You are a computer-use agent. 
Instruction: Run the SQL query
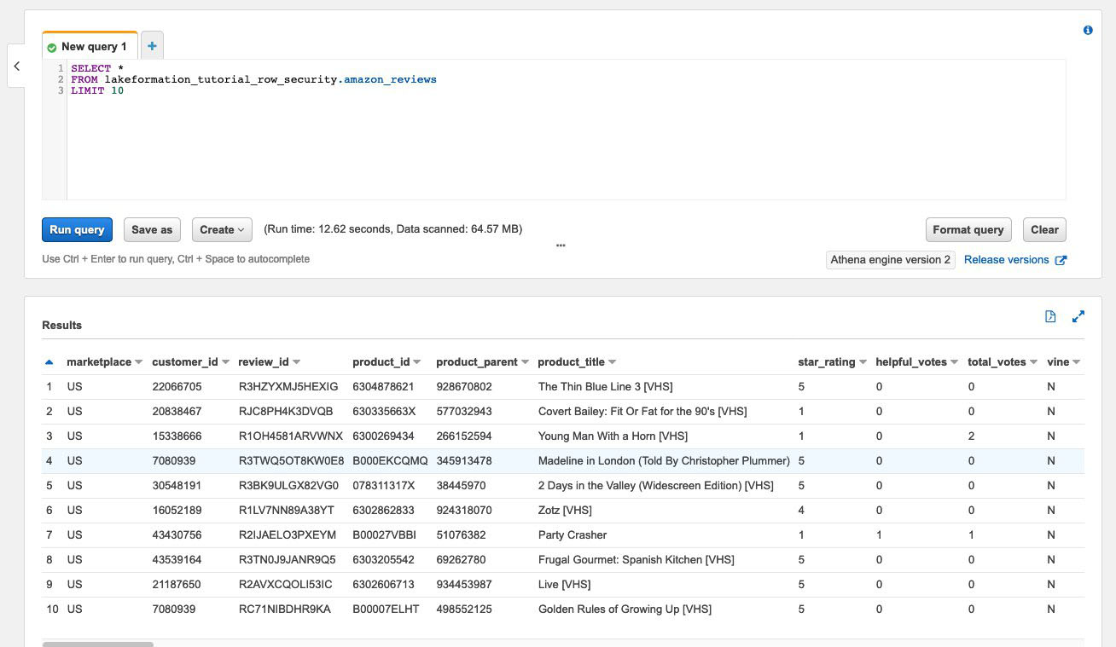click(x=77, y=229)
